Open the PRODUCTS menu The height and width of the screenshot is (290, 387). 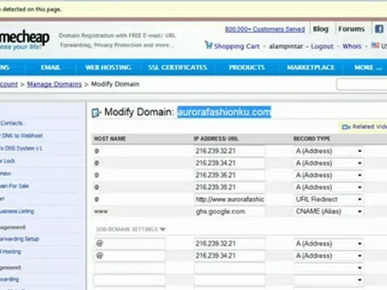pos(247,67)
